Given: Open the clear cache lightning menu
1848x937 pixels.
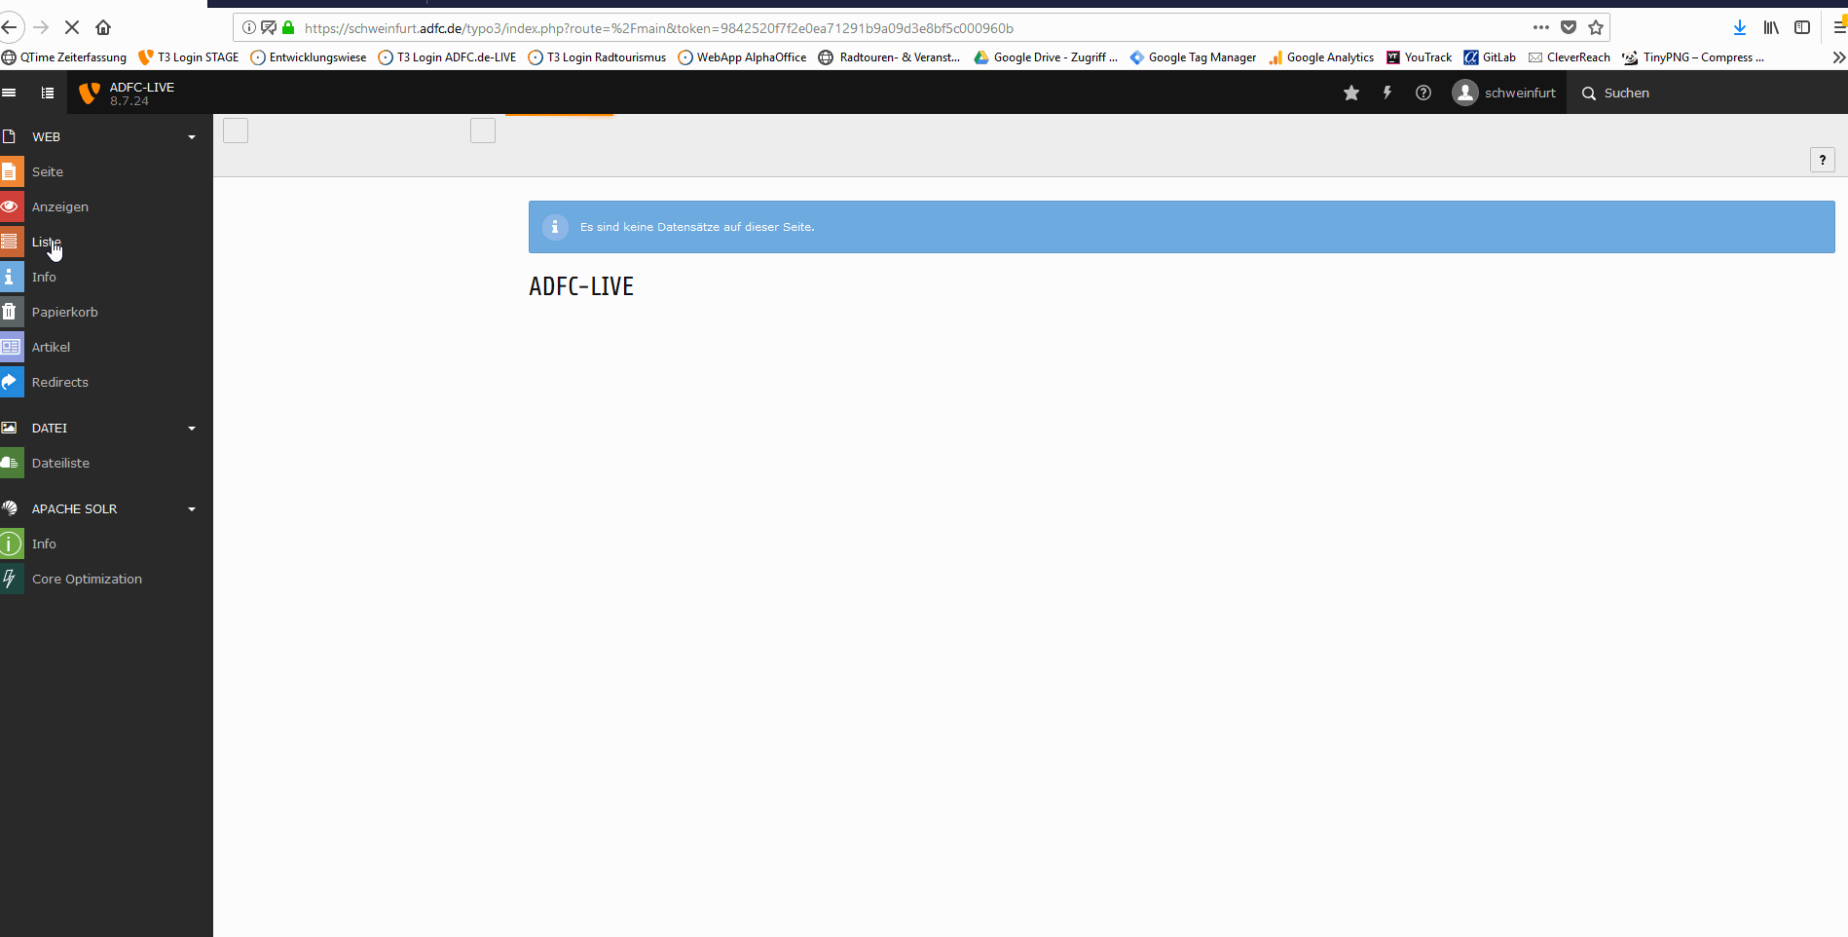Looking at the screenshot, I should tap(1387, 93).
